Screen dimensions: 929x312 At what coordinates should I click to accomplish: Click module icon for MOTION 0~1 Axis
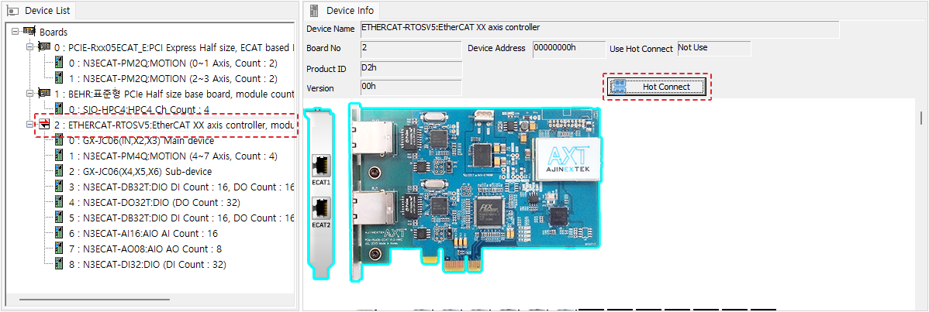pyautogui.click(x=59, y=62)
